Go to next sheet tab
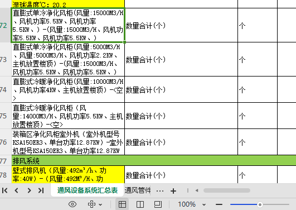 tap(29, 190)
